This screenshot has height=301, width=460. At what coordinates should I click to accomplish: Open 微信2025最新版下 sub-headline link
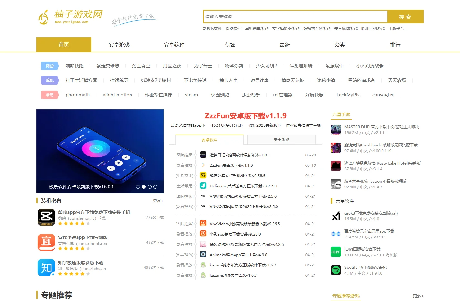click(x=265, y=125)
